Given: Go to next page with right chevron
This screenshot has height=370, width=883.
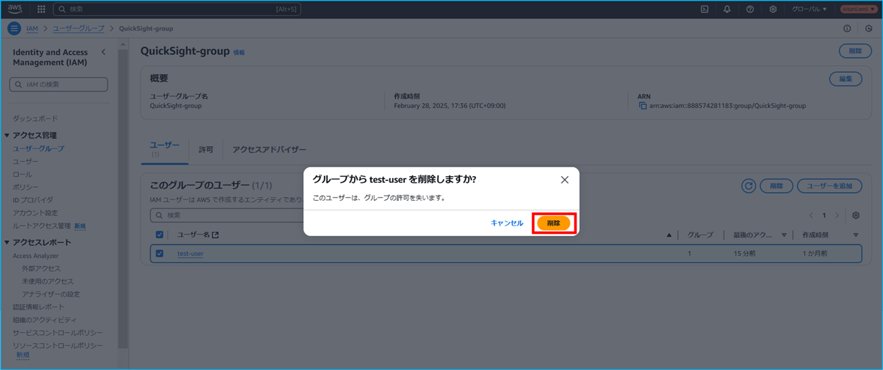Looking at the screenshot, I should 837,215.
